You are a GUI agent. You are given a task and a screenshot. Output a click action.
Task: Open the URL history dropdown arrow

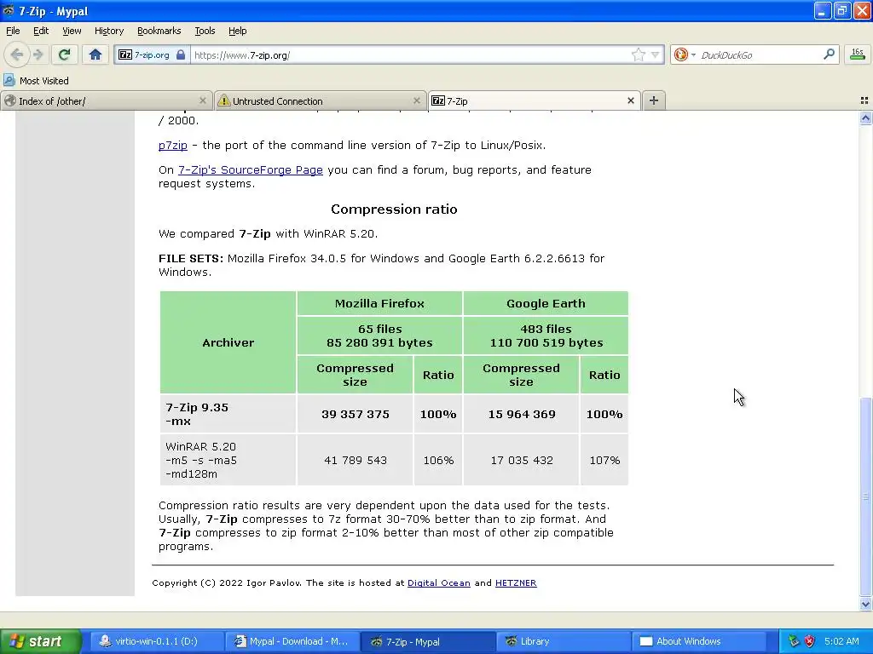click(656, 55)
